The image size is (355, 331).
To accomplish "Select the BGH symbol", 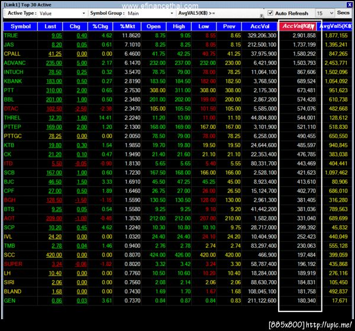I will tap(9, 200).
